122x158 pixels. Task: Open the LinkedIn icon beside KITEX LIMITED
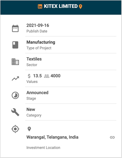tap(40, 7)
